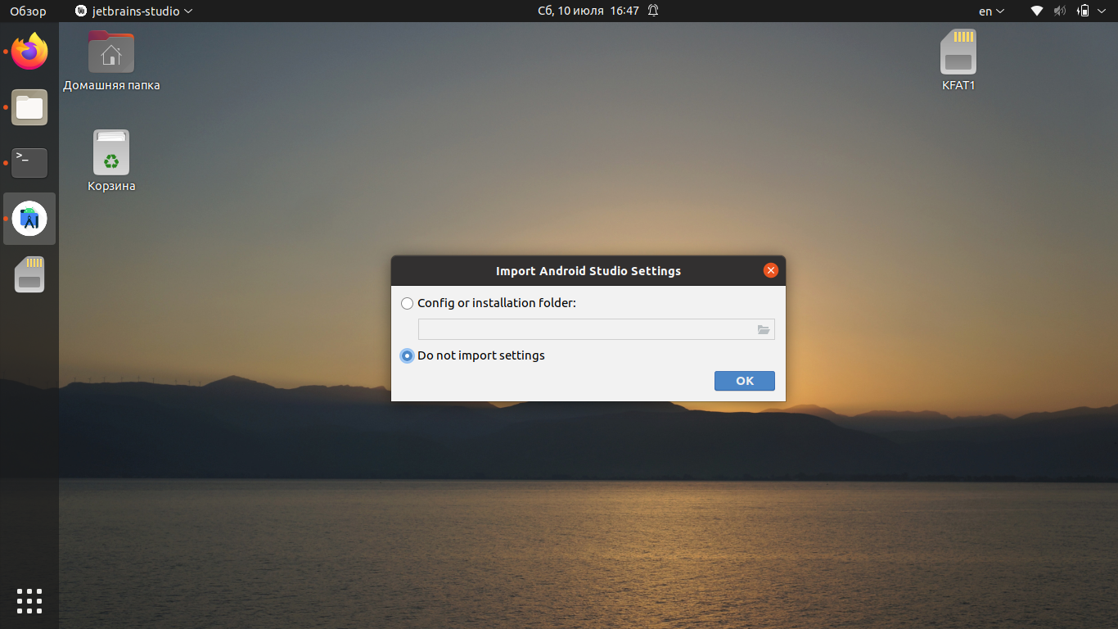1118x629 pixels.
Task: Select 'Config or installation folder' radio button
Action: (407, 304)
